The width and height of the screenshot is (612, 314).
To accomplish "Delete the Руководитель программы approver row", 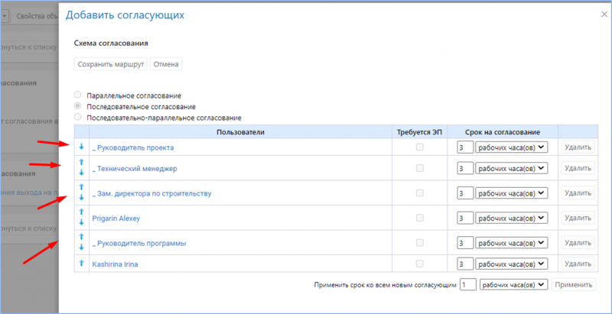I will coord(577,241).
